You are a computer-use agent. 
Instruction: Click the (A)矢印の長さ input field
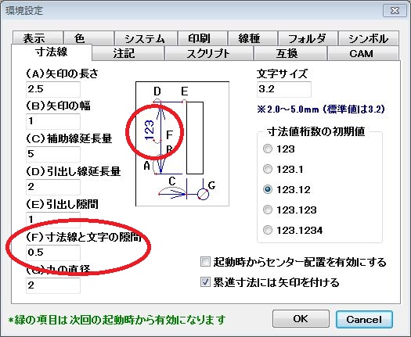(x=53, y=89)
